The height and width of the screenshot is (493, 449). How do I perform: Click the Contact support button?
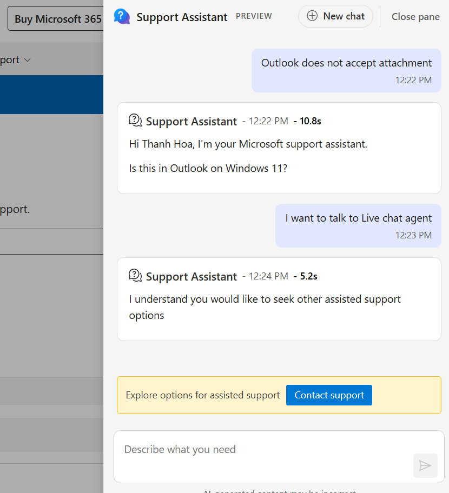click(329, 395)
